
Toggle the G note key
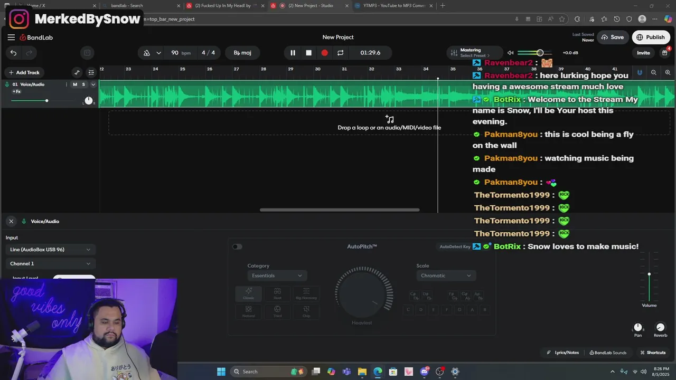tap(459, 310)
